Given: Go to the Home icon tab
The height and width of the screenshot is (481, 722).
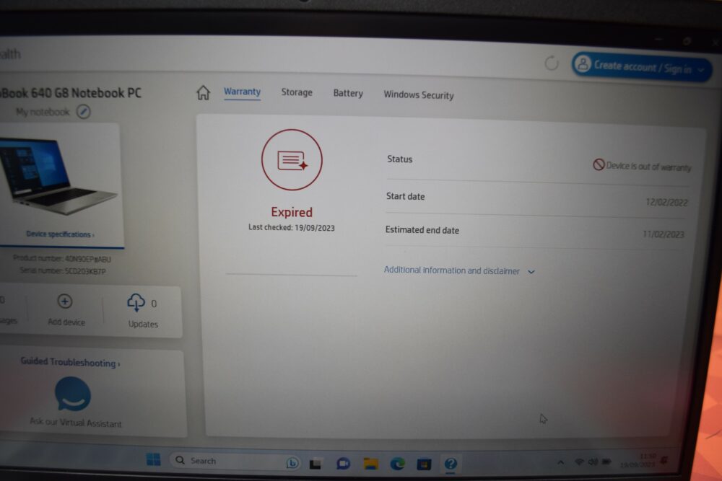Looking at the screenshot, I should [203, 92].
